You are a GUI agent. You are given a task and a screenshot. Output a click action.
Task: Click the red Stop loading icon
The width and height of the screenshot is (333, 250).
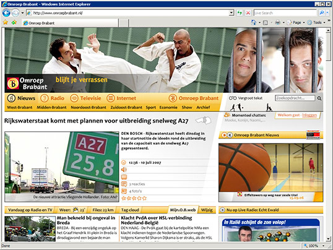tap(248, 13)
